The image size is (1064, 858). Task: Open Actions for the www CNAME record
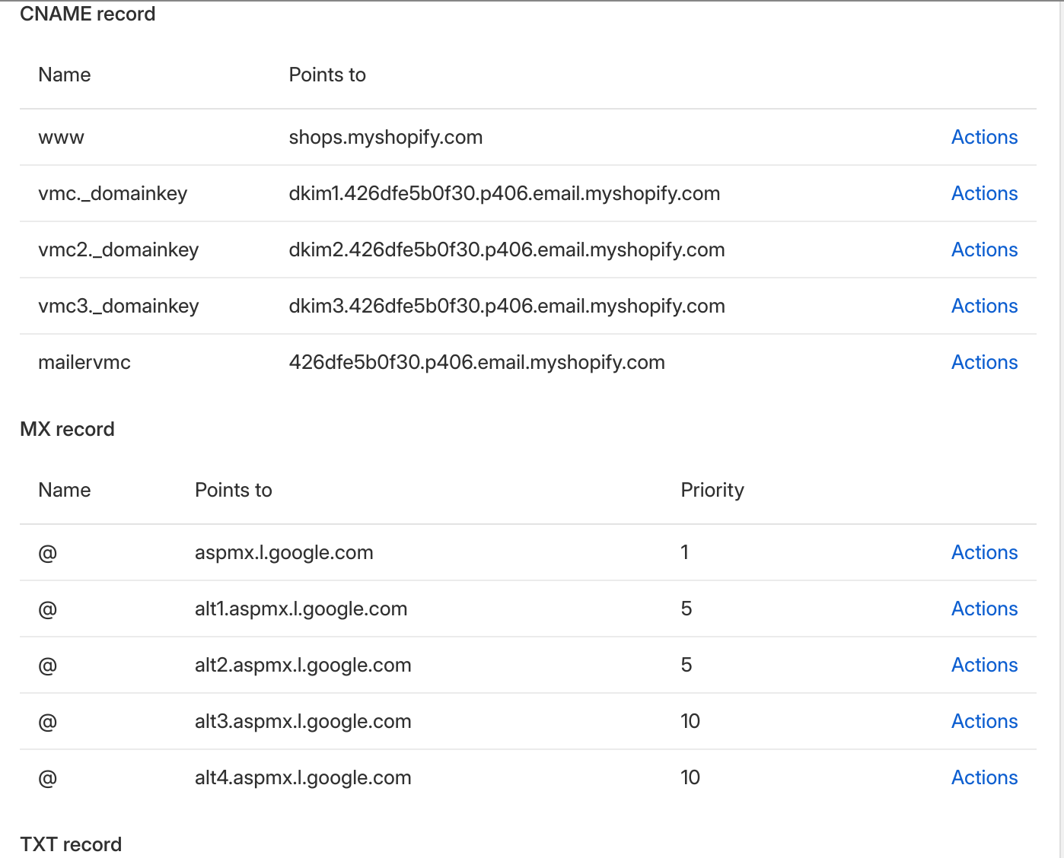pos(984,137)
